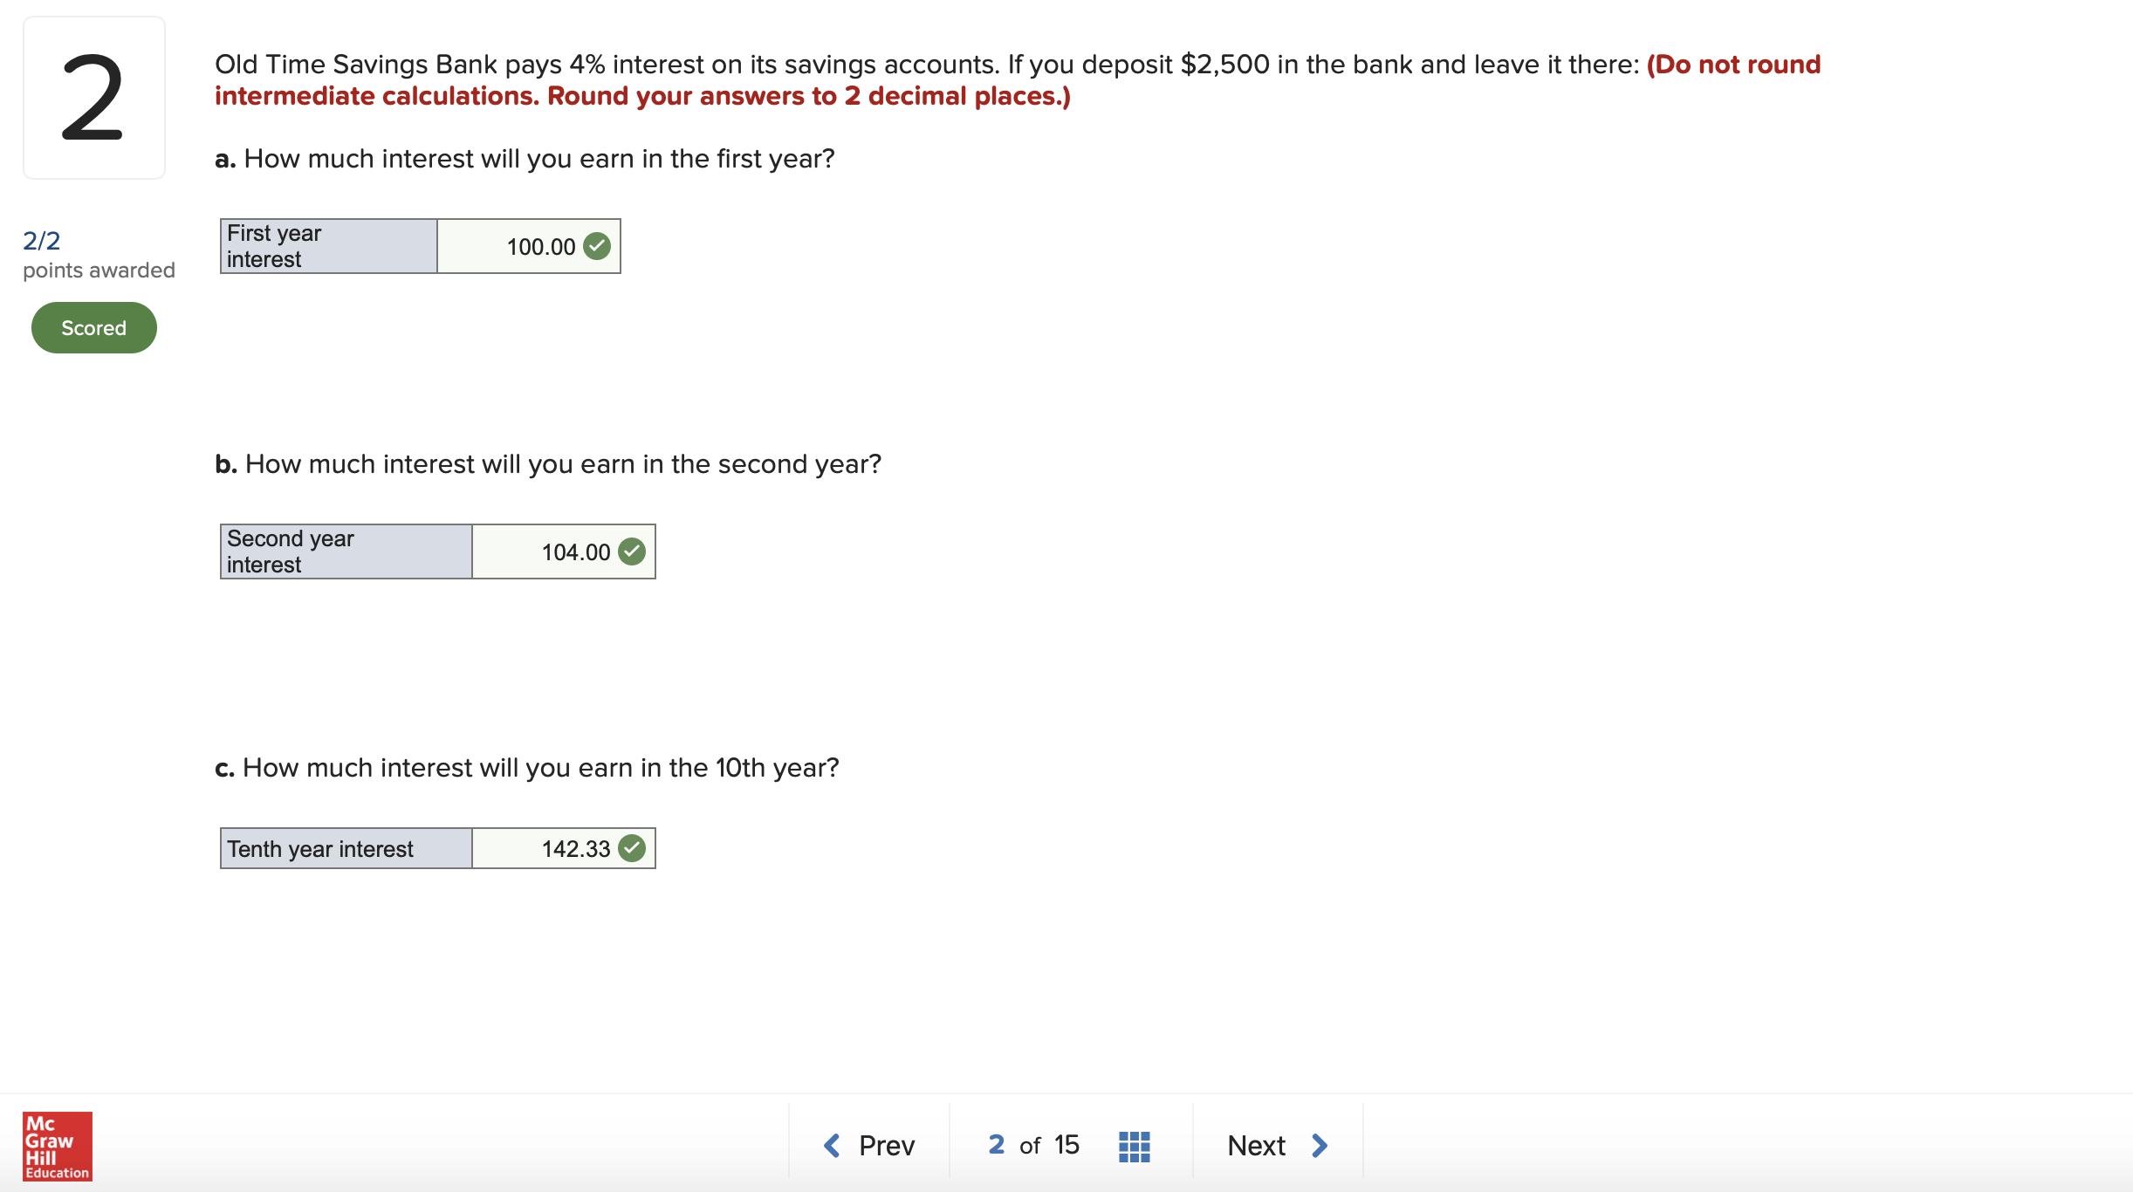Click the 2 of 15 page indicator
This screenshot has height=1192, width=2133.
(1033, 1145)
